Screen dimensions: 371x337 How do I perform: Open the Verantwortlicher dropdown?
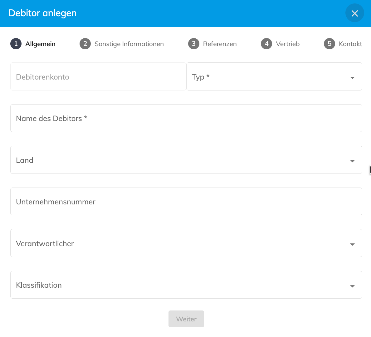pos(186,243)
